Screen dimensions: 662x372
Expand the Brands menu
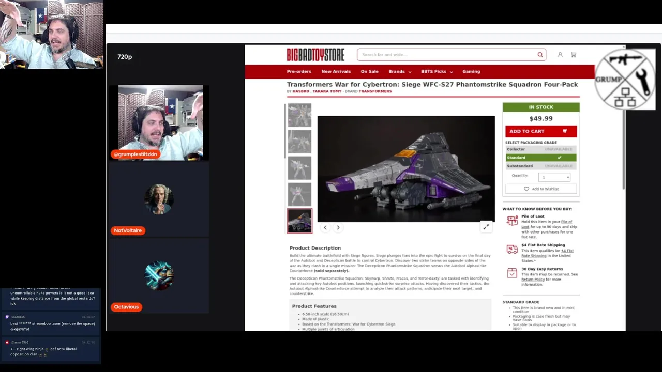(400, 72)
